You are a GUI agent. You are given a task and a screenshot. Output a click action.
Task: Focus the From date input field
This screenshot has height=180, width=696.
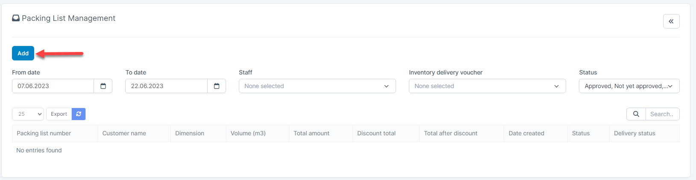point(53,86)
